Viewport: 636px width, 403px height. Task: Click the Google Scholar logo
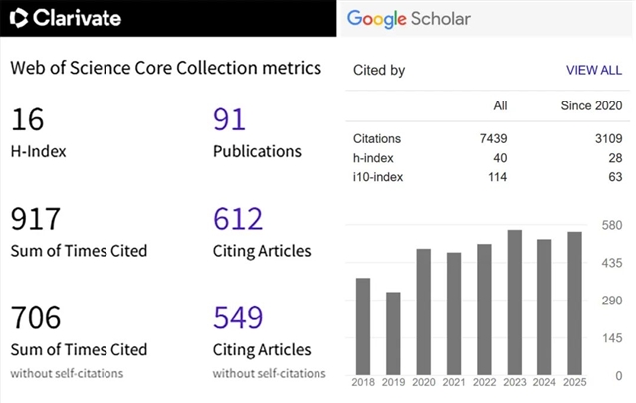coord(408,19)
